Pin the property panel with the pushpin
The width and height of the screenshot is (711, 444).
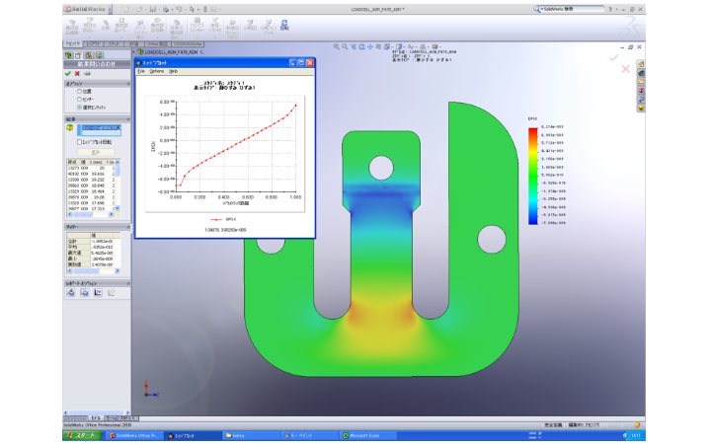click(88, 73)
